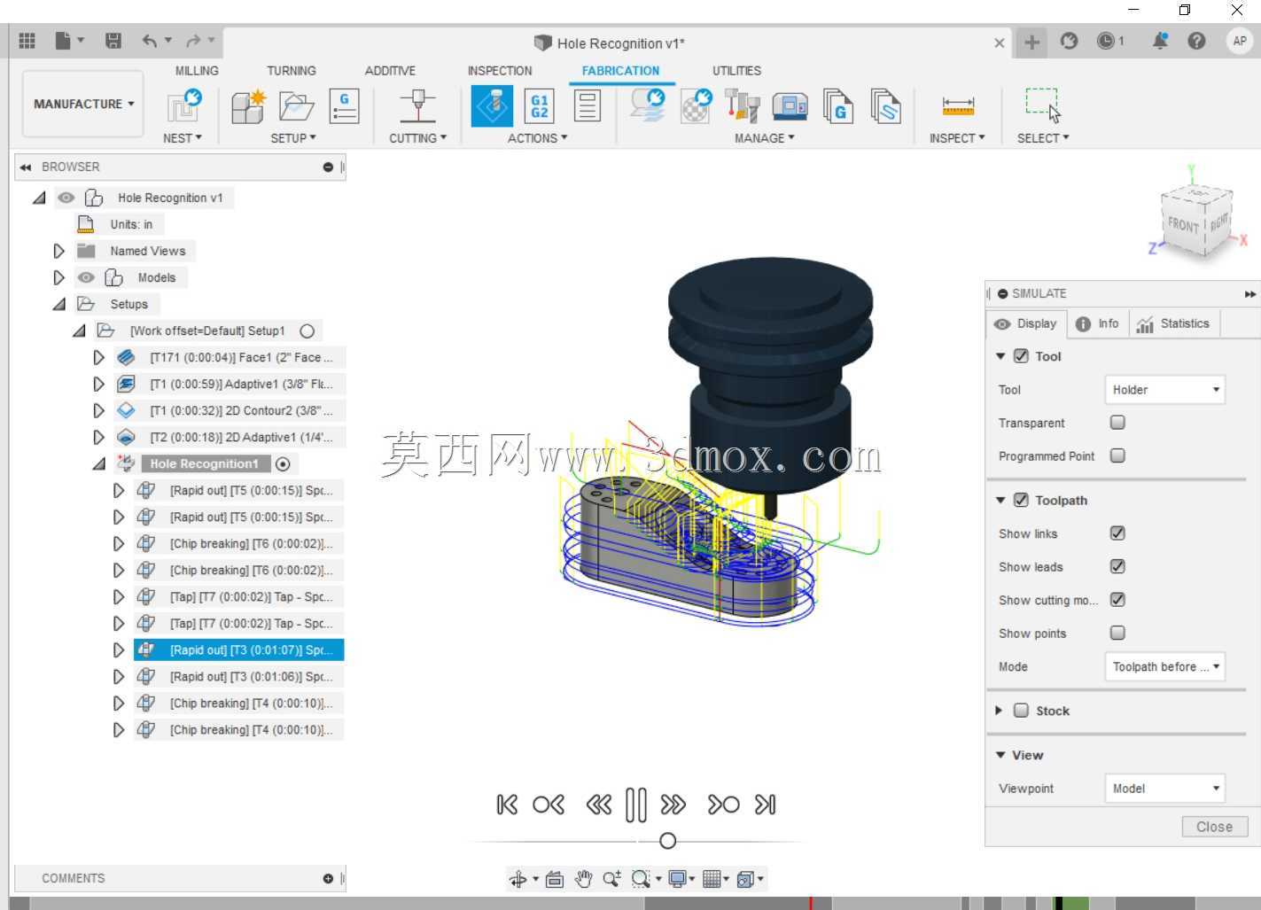Collapse the Setups node
Screen dimensions: 1261x910
(58, 304)
